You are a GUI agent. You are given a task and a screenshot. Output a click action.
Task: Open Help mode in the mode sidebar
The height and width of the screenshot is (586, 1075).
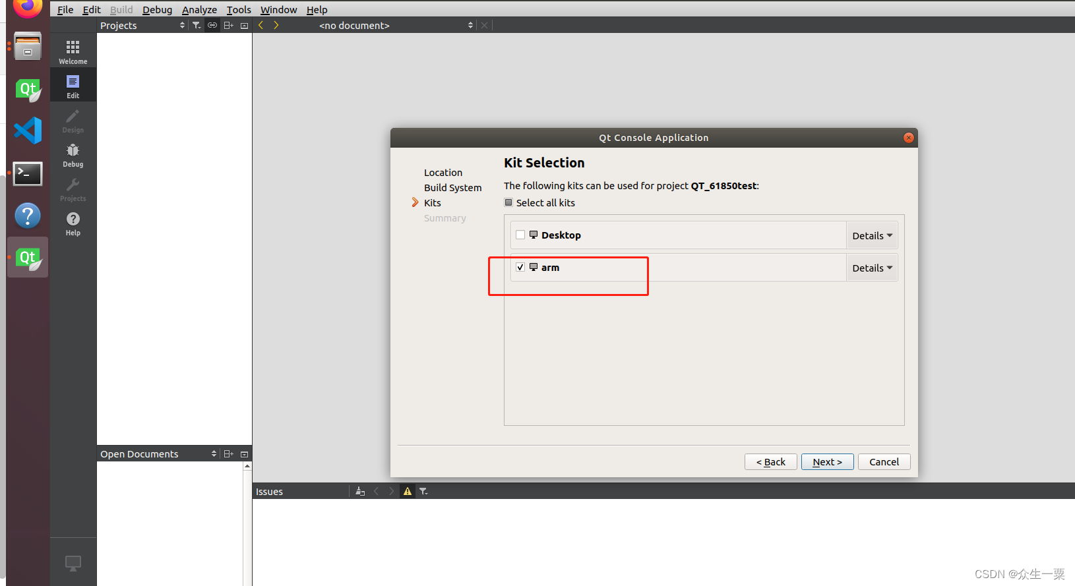click(x=73, y=223)
